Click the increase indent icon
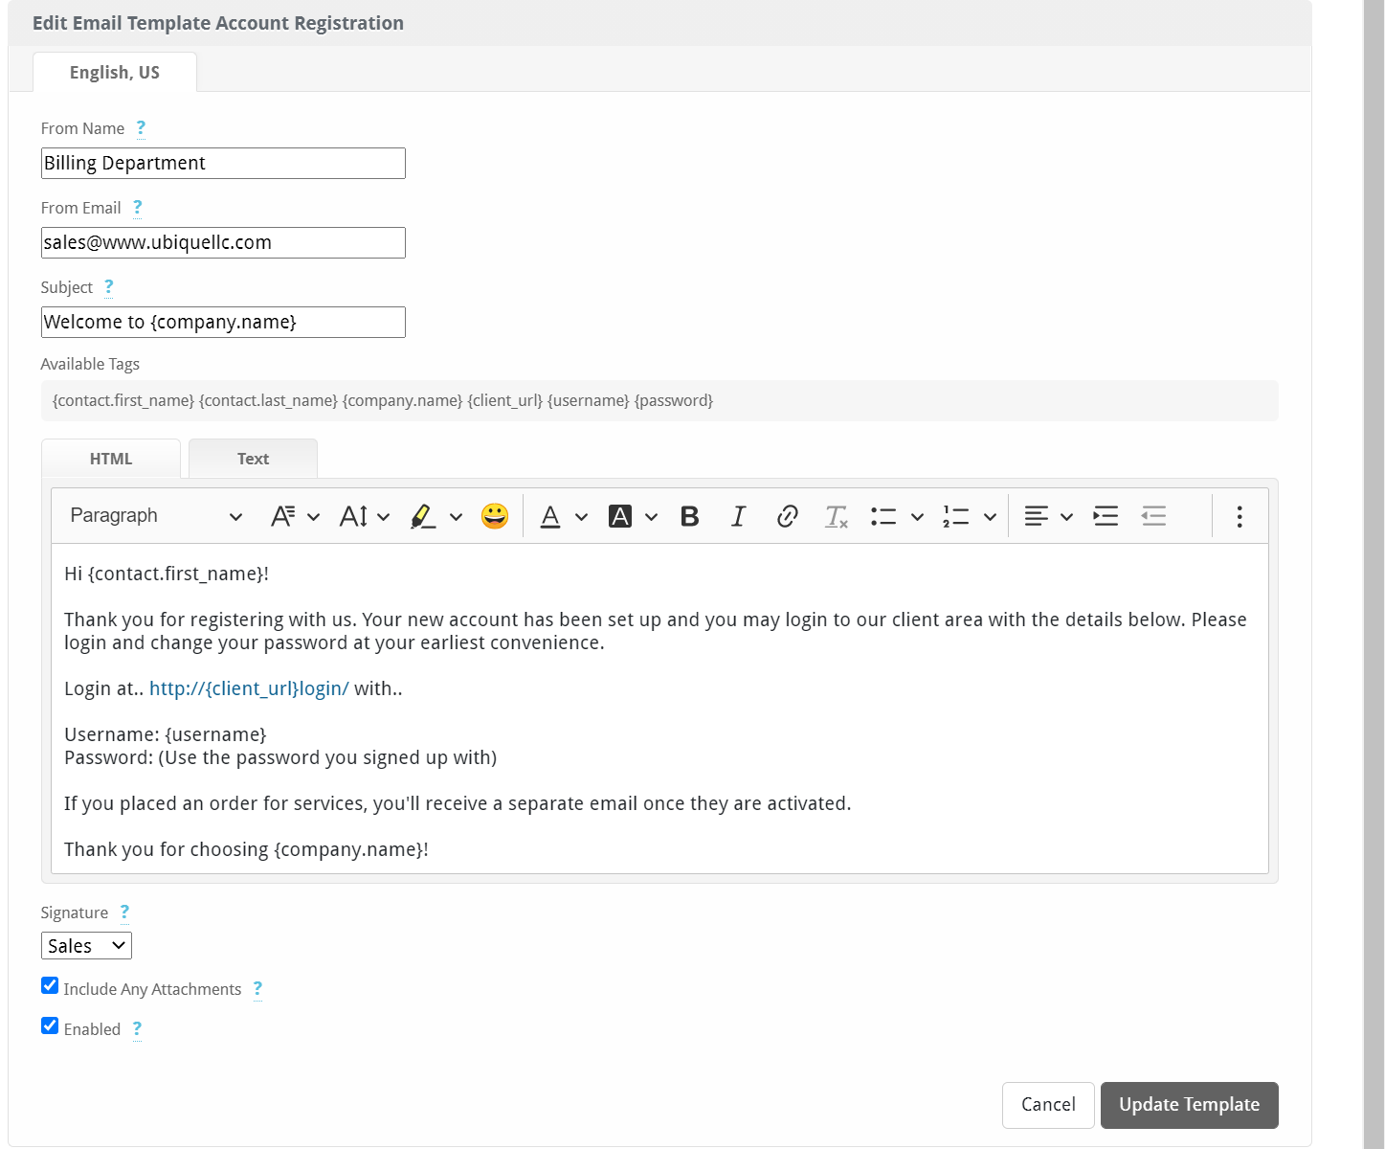 [x=1106, y=517]
